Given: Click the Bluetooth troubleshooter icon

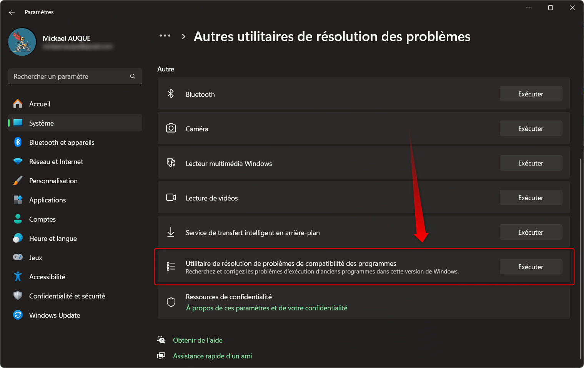Looking at the screenshot, I should pos(171,94).
